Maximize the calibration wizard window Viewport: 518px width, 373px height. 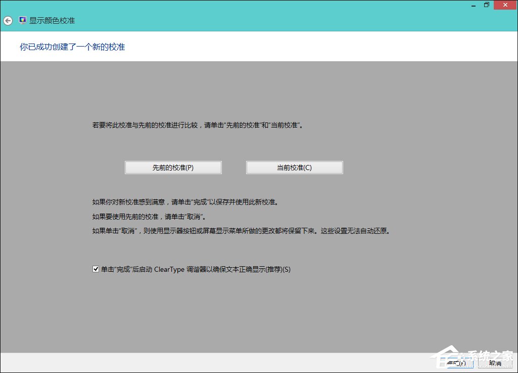pos(487,5)
